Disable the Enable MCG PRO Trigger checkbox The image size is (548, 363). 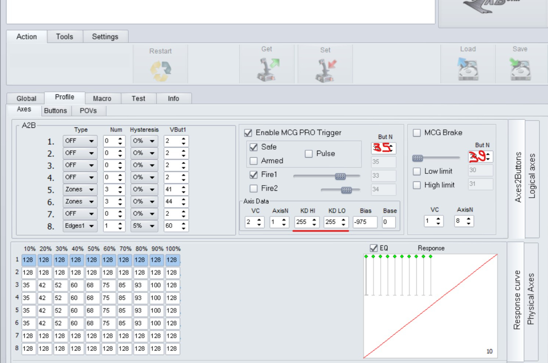(248, 133)
